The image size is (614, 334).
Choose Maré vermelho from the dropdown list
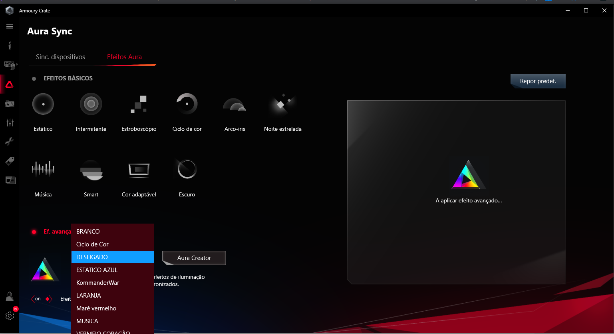tap(113, 308)
